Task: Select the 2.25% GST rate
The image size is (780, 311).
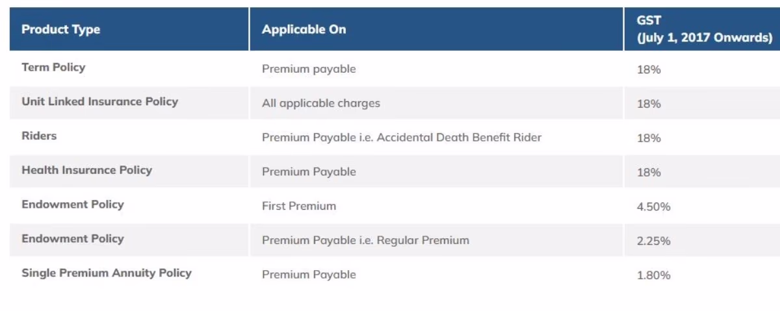Action: [x=653, y=241]
